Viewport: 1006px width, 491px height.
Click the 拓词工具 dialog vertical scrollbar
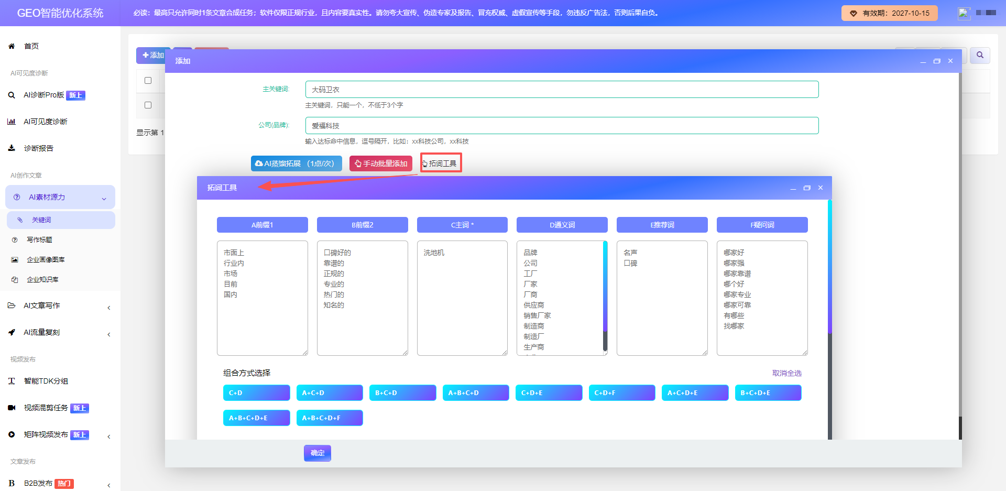tap(830, 267)
